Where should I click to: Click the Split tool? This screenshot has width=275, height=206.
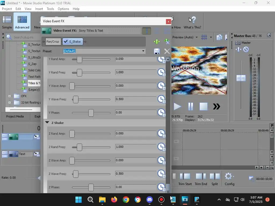pos(215,179)
